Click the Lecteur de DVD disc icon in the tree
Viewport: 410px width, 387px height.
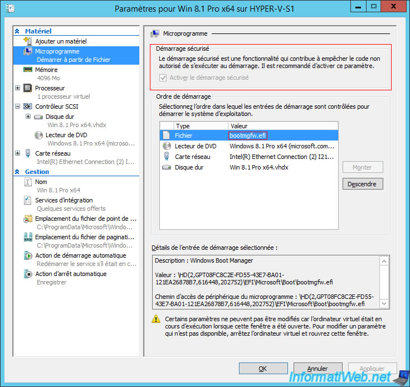pyautogui.click(x=38, y=135)
